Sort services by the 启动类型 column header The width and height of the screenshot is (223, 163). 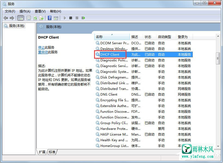pyautogui.click(x=165, y=37)
